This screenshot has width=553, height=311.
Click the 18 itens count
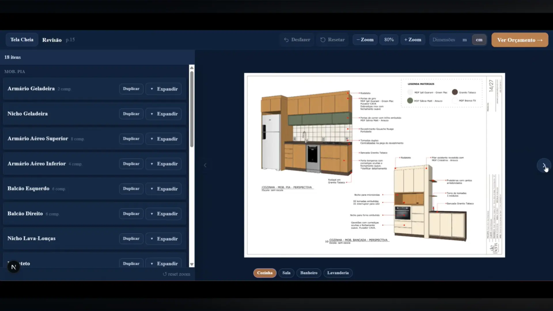click(12, 57)
